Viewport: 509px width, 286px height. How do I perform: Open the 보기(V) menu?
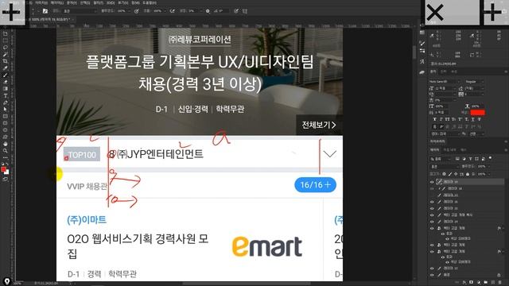(x=122, y=2)
